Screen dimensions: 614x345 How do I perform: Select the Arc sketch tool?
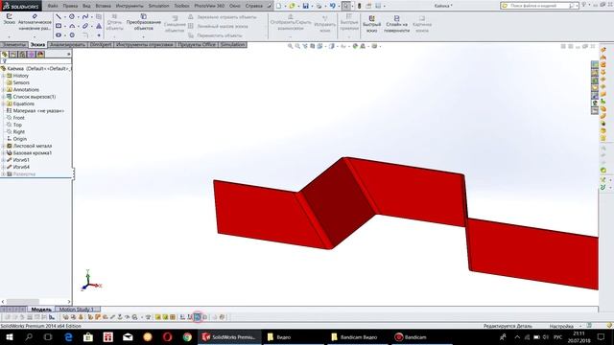72,26
